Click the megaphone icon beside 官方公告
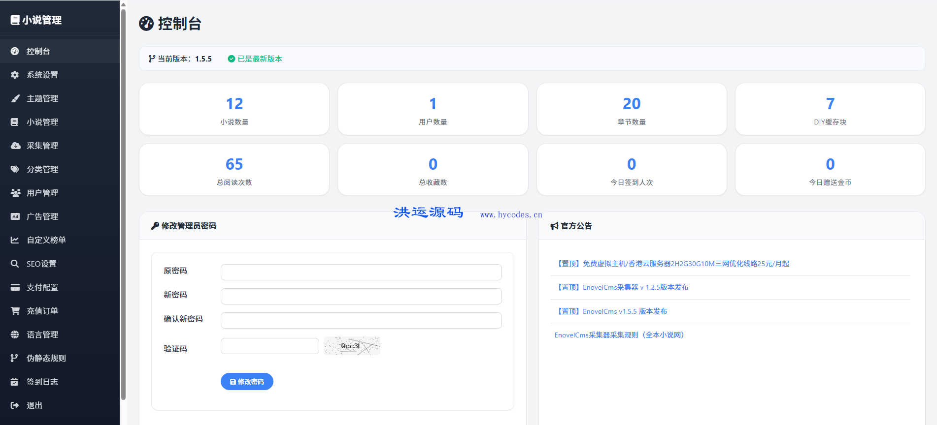Viewport: 937px width, 425px height. tap(555, 226)
